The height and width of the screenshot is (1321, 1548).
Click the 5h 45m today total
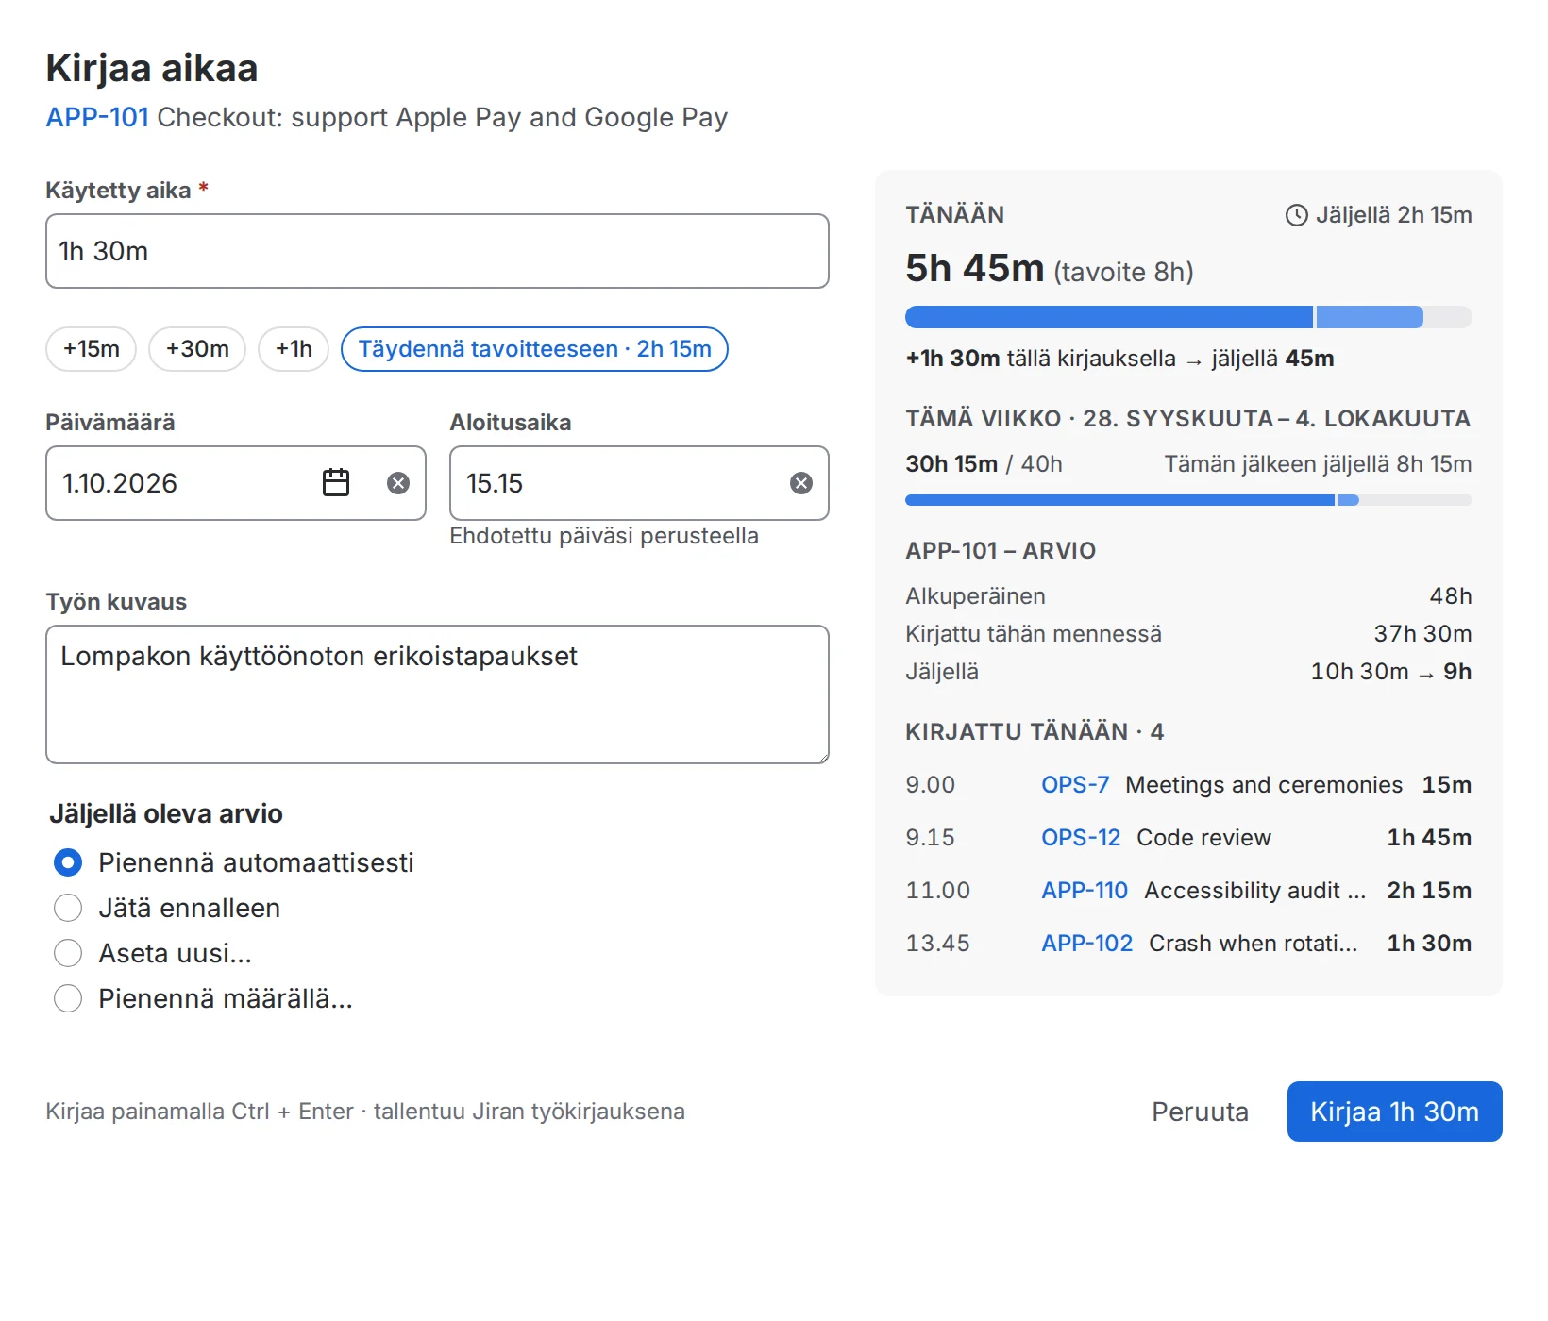974,269
